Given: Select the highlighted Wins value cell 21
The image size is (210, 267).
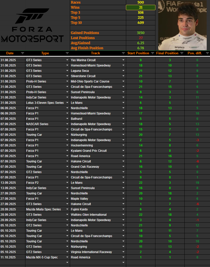Looking at the screenshot, I should click(x=141, y=8).
